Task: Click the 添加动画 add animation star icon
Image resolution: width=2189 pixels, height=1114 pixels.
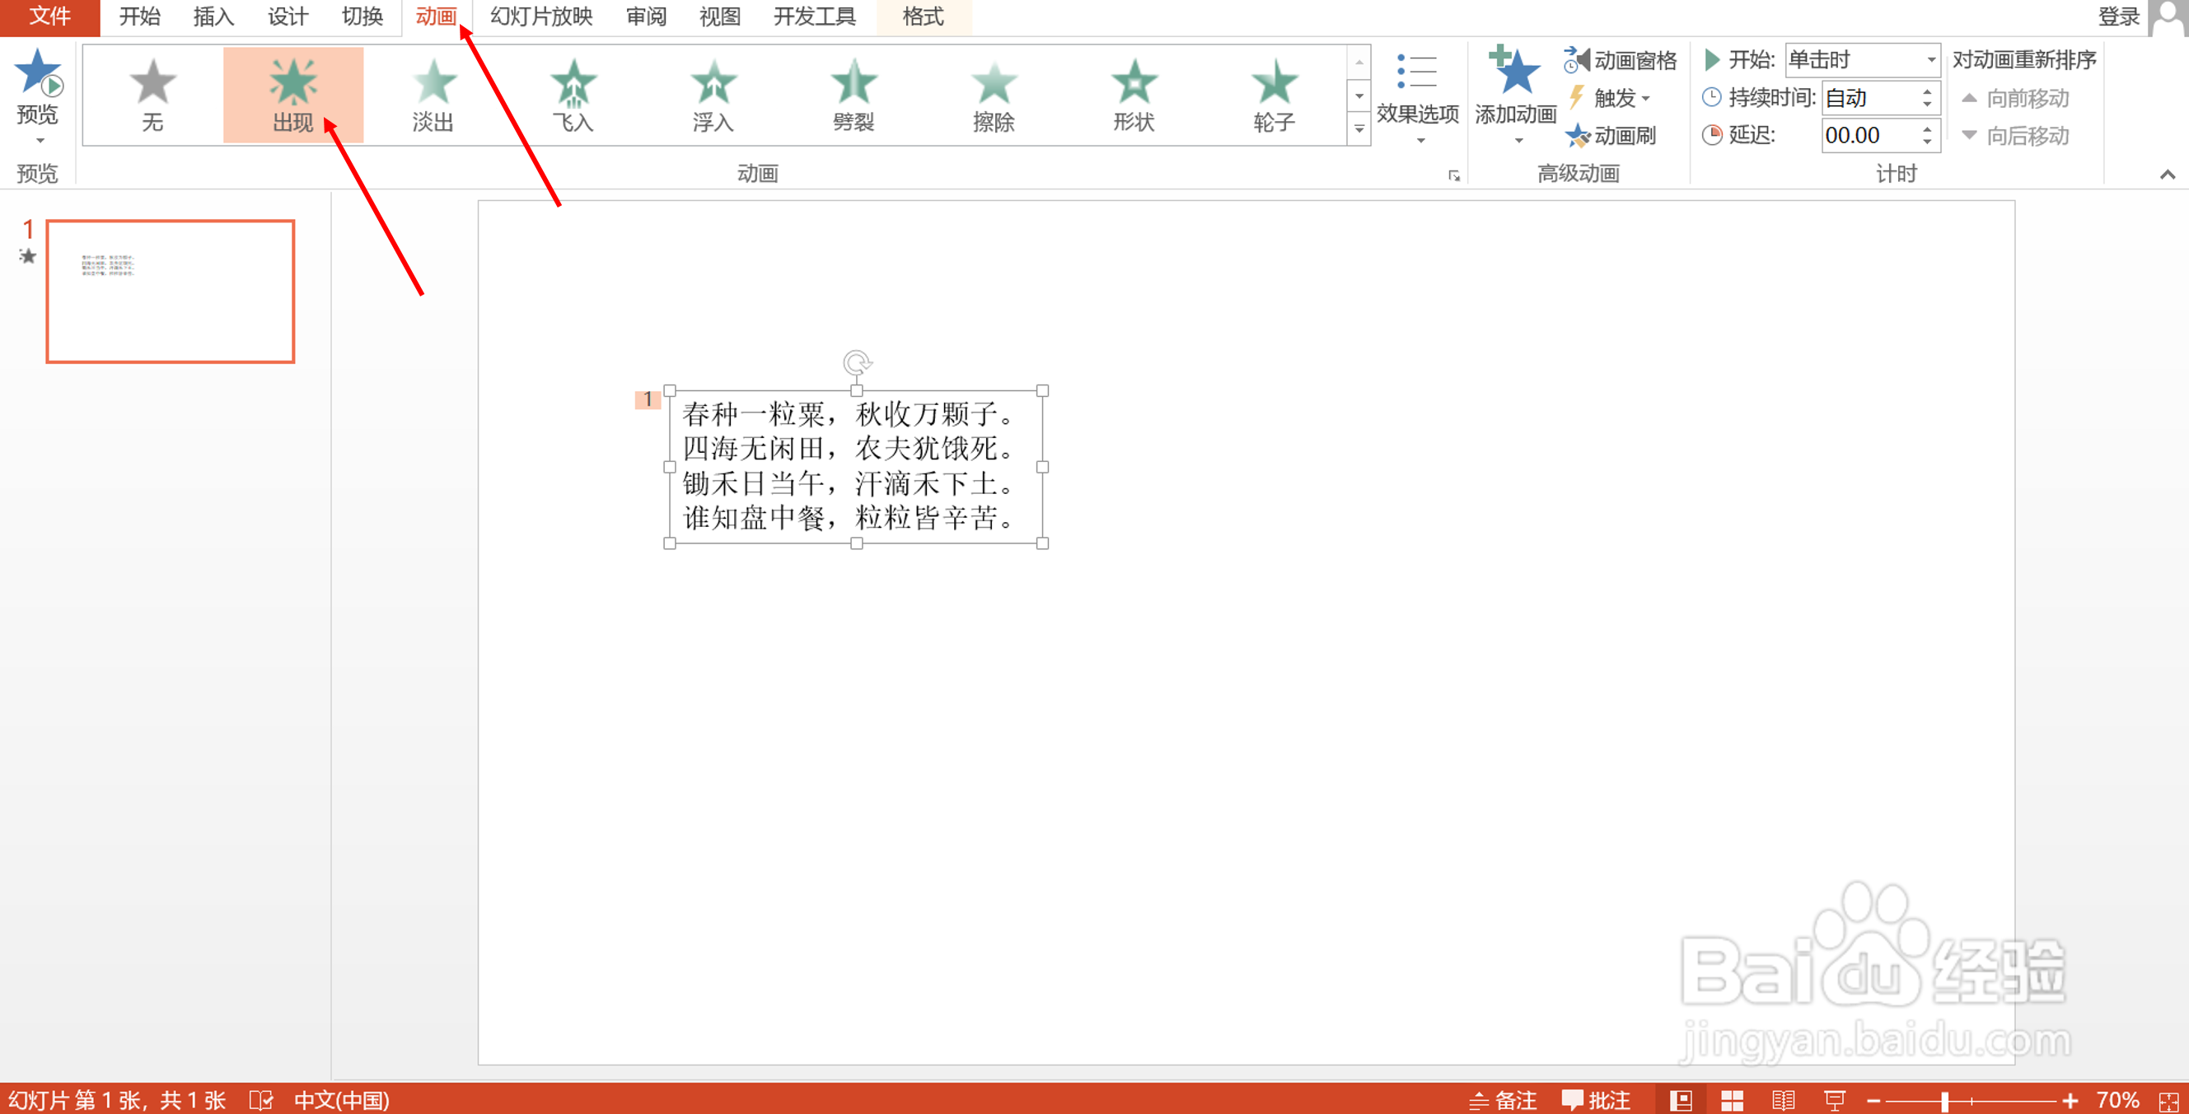Action: tap(1515, 73)
